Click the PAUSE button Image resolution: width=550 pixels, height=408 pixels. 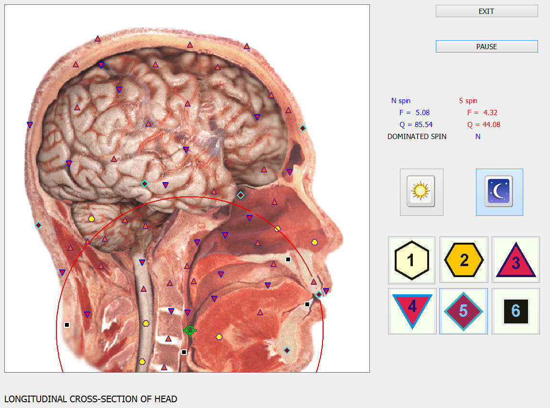pyautogui.click(x=486, y=46)
